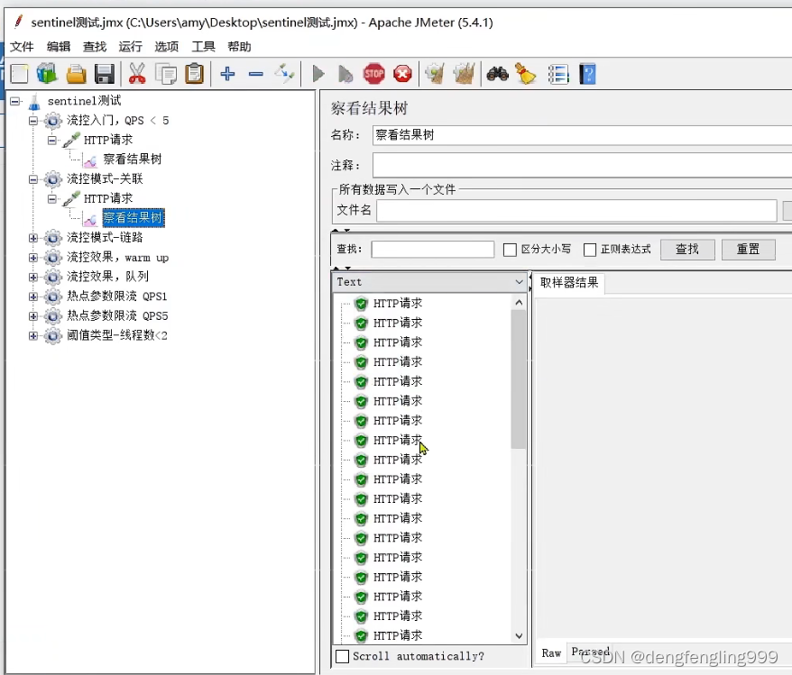This screenshot has width=792, height=675.
Task: Select the first HTTP请求 result in list
Action: tap(398, 304)
